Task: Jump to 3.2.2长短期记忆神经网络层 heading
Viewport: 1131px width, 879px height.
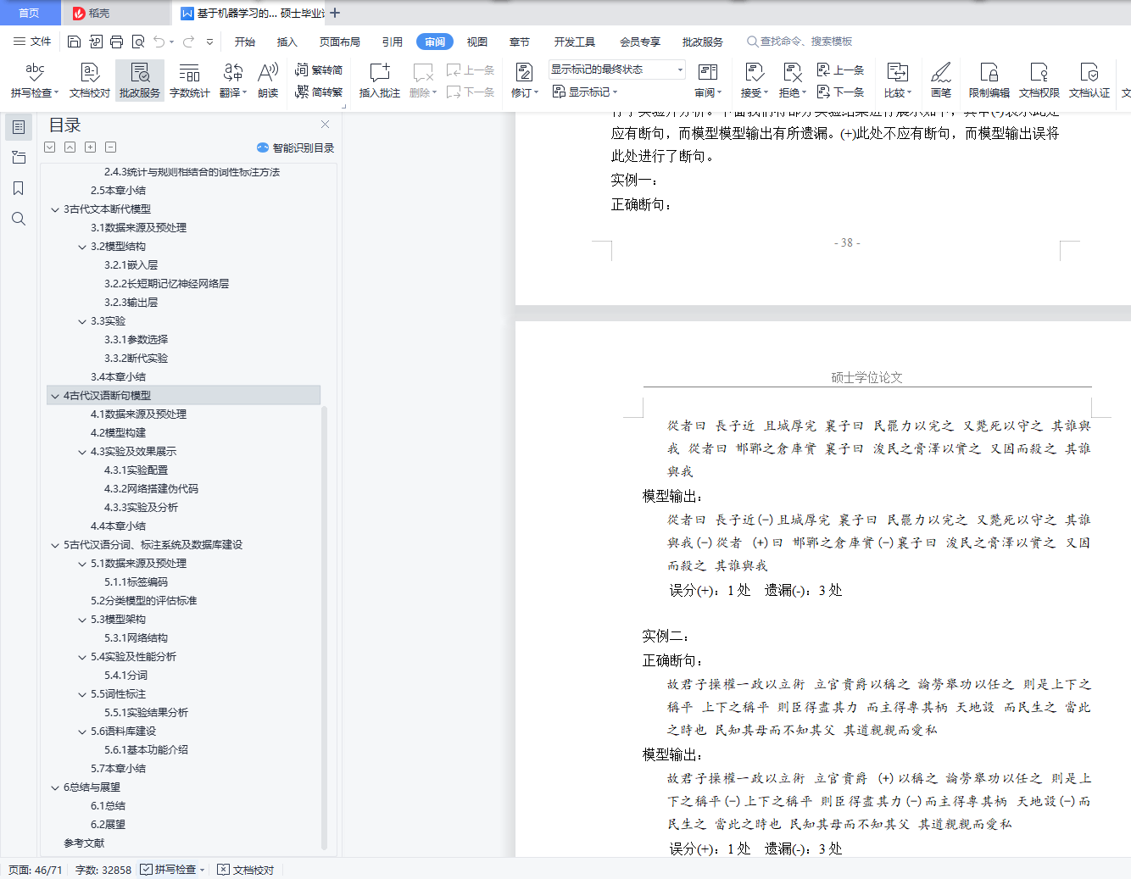Action: [x=166, y=284]
